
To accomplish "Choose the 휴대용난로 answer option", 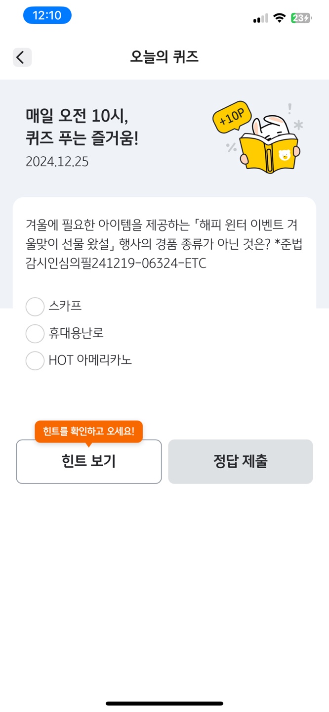I will 35,334.
